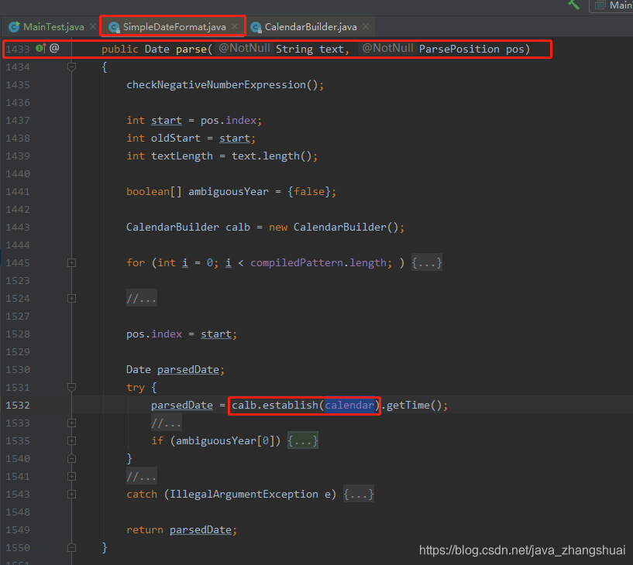Collapse the try block at line 1531
Screen dimensions: 633x565
tap(71, 388)
